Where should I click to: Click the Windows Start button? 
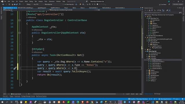tap(2, 102)
